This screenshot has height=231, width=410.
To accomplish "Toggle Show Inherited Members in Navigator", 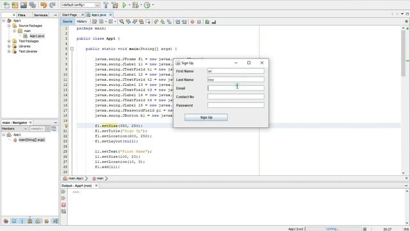I will [x=6, y=221].
